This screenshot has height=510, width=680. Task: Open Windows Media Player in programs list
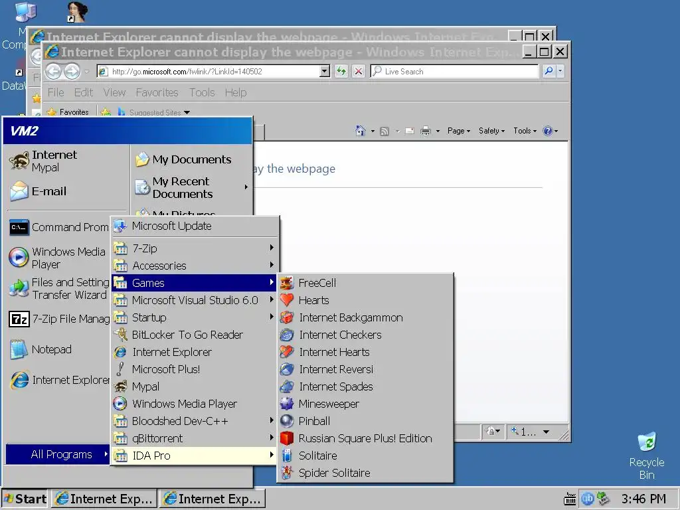[x=195, y=404]
